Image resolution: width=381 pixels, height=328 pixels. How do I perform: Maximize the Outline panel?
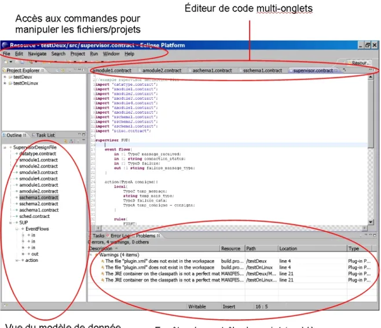(83, 134)
